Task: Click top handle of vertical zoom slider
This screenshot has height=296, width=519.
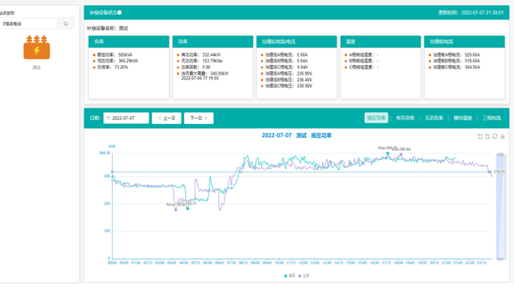Action: pos(500,155)
